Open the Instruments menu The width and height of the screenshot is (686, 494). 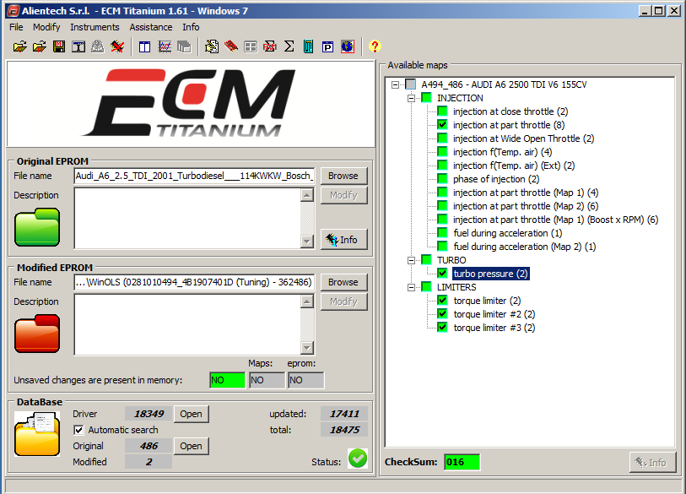tap(95, 27)
